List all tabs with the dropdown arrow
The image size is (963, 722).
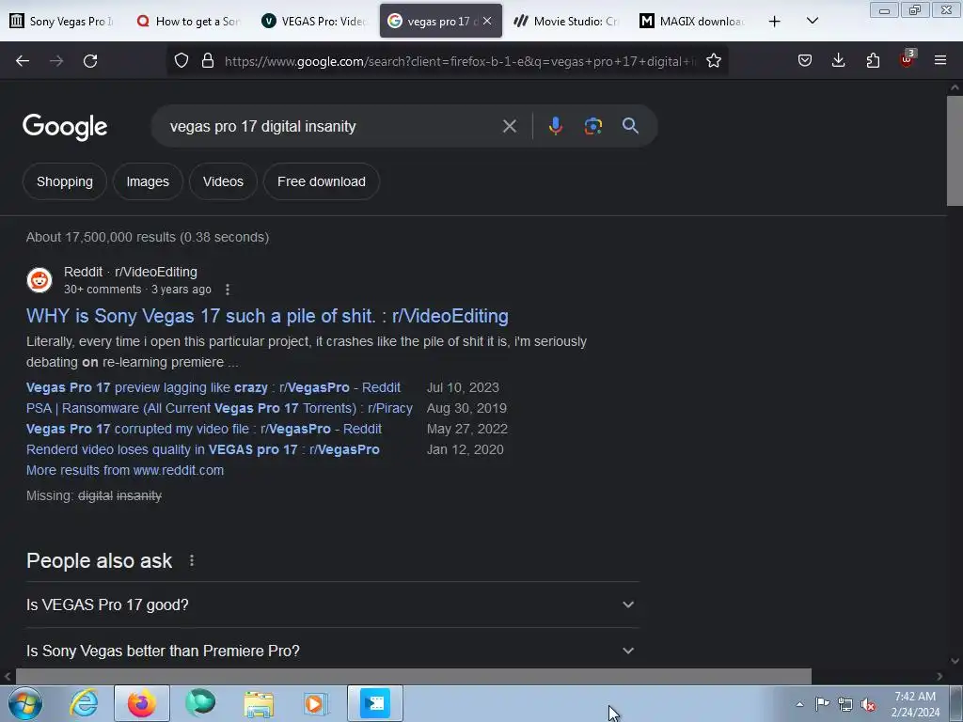pos(812,21)
